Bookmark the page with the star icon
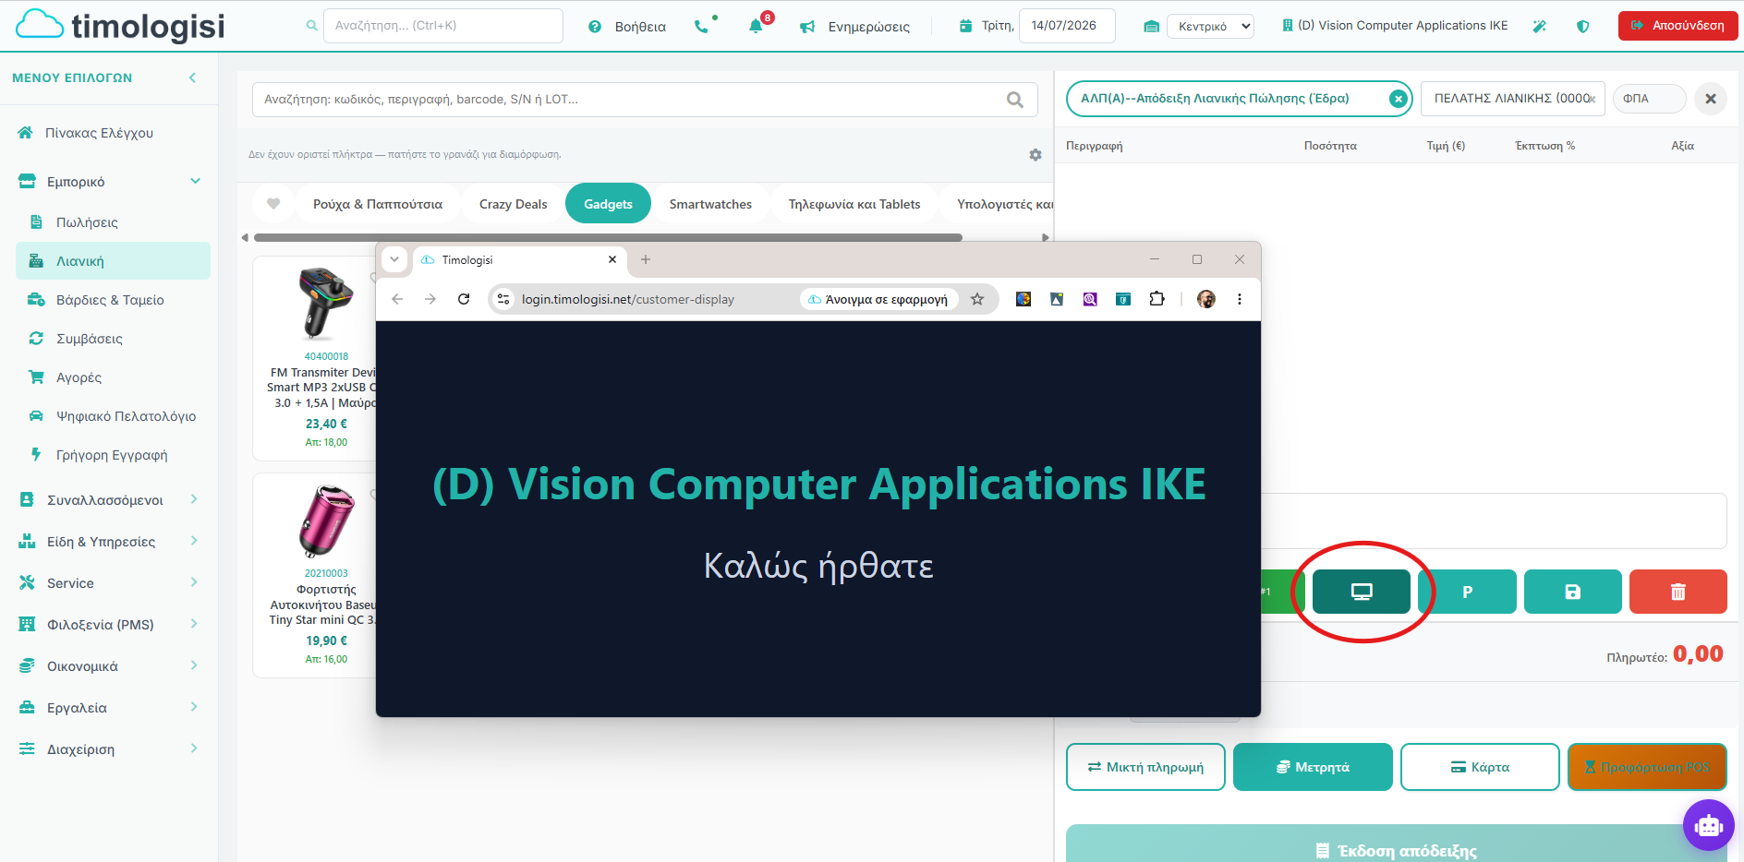Viewport: 1744px width, 862px height. (977, 299)
